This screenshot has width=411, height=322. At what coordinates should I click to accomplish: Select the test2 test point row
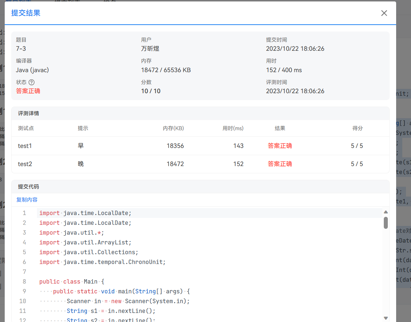pyautogui.click(x=200, y=164)
